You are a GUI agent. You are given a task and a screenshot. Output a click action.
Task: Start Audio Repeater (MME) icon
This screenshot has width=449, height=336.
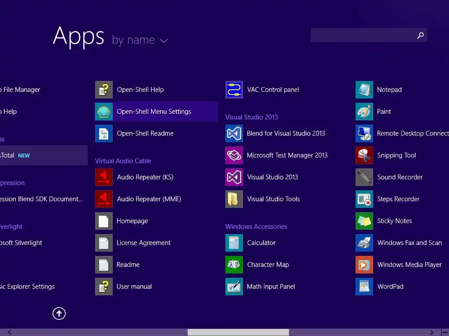[x=103, y=199]
